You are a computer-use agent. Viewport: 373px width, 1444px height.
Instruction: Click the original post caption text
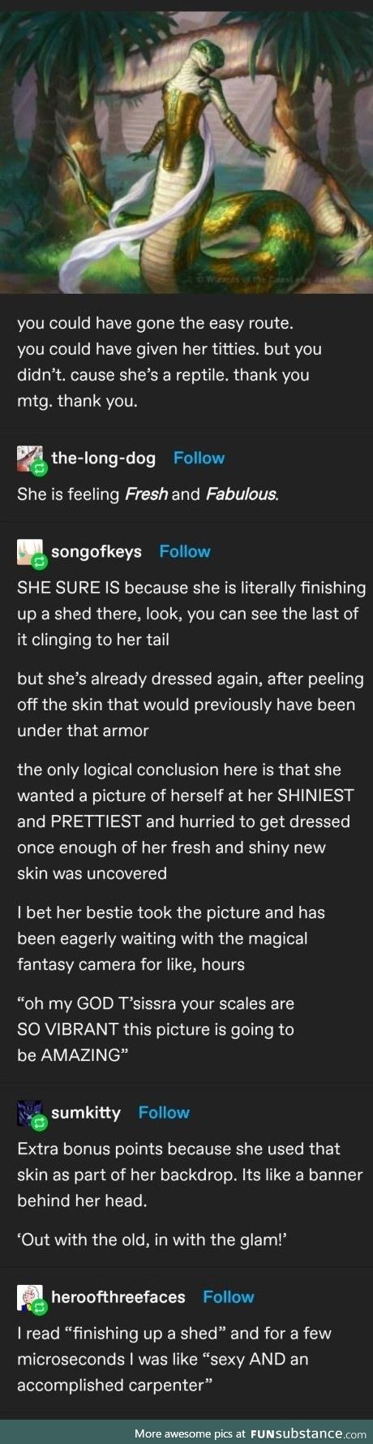click(x=169, y=362)
